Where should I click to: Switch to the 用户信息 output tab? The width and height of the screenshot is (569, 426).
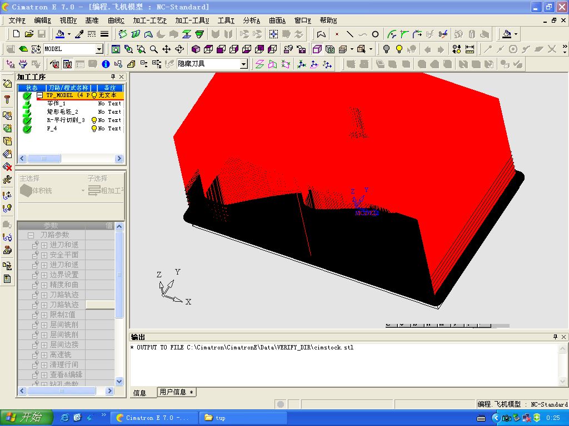(x=176, y=392)
